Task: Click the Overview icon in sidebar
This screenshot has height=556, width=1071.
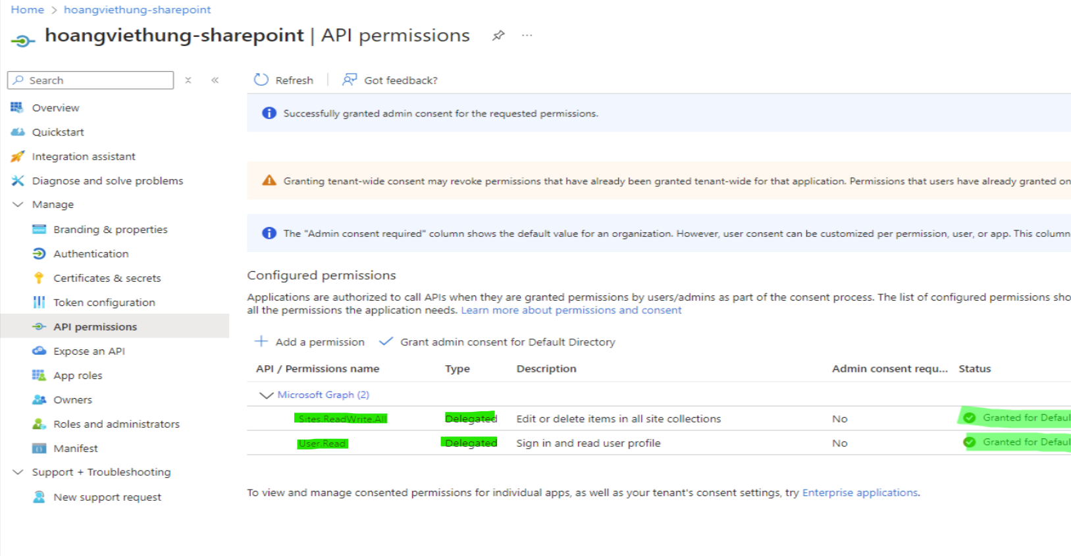Action: pyautogui.click(x=17, y=107)
